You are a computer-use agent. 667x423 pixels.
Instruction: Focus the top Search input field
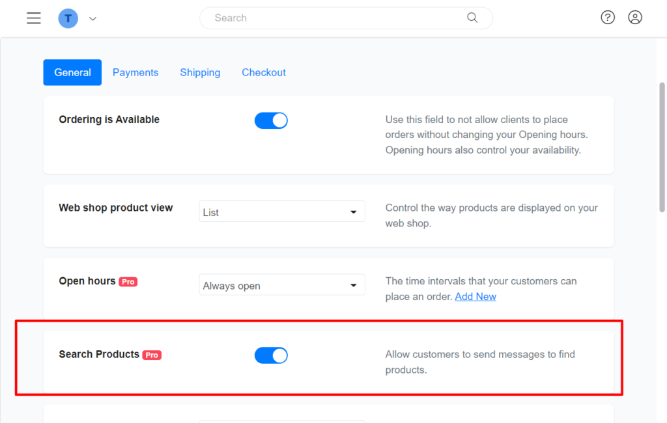coord(339,18)
